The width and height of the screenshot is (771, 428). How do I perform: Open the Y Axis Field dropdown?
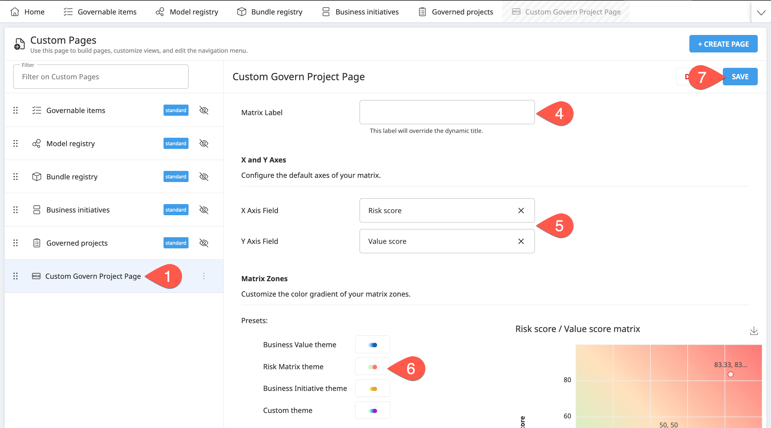coord(447,241)
